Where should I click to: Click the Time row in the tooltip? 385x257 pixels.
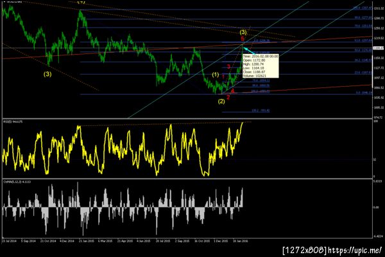(261, 57)
